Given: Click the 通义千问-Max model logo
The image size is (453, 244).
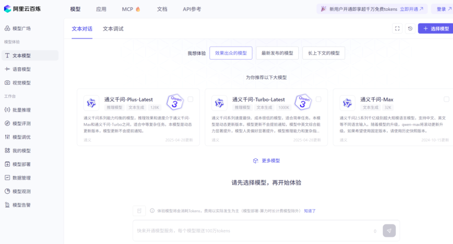Looking at the screenshot, I should 347,103.
